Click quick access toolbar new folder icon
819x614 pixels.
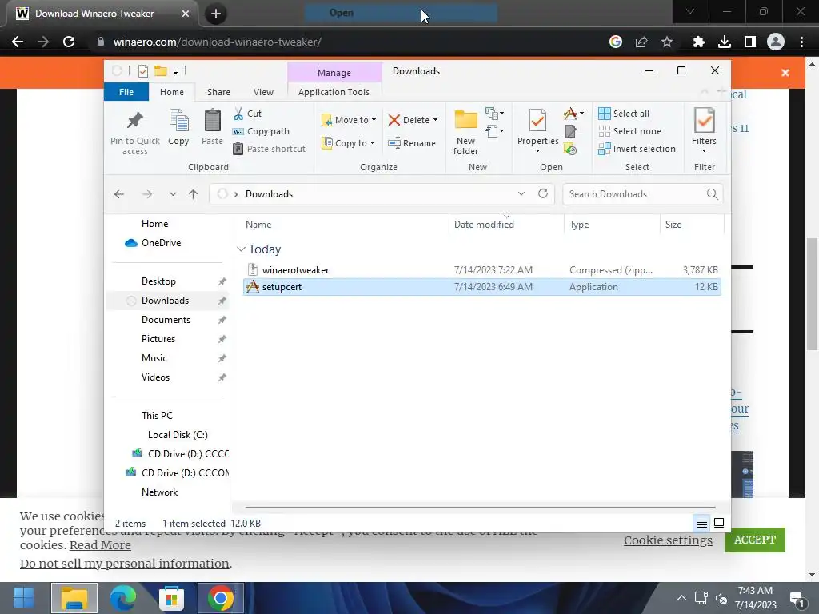160,71
